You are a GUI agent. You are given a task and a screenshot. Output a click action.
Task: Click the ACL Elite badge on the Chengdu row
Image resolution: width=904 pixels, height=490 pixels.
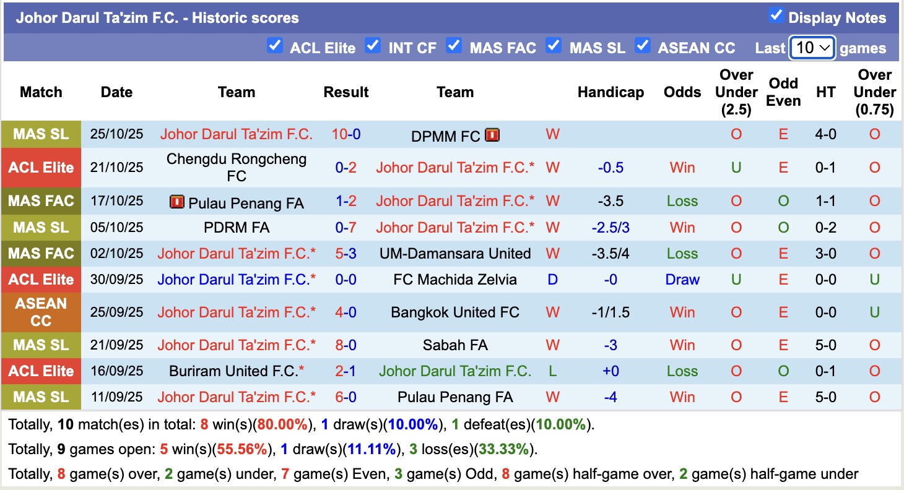point(41,167)
